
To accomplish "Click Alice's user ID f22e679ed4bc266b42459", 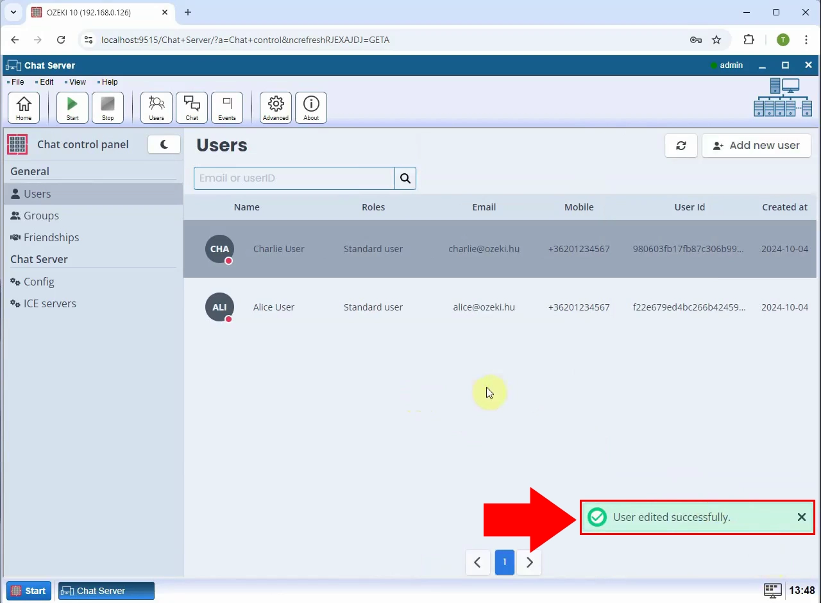I will 689,307.
